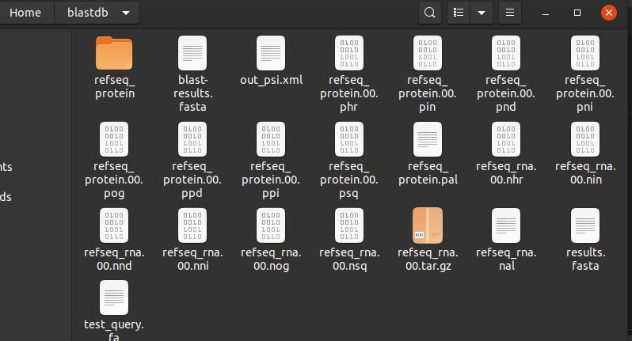Click the refseq_rna.00.nsq name label
632x341 pixels.
349,259
